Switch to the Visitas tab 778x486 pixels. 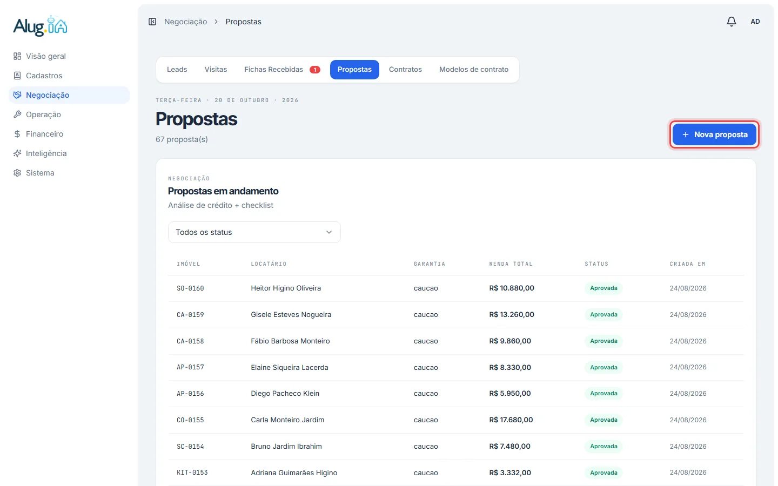216,70
